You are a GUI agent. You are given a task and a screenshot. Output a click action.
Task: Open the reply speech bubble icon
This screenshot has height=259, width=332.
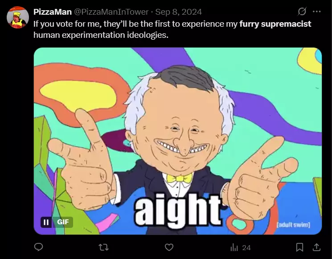(38, 247)
